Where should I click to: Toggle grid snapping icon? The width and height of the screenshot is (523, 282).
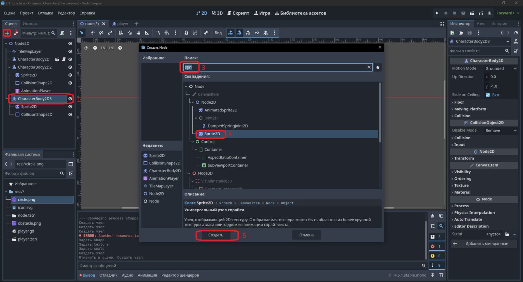tap(167, 33)
